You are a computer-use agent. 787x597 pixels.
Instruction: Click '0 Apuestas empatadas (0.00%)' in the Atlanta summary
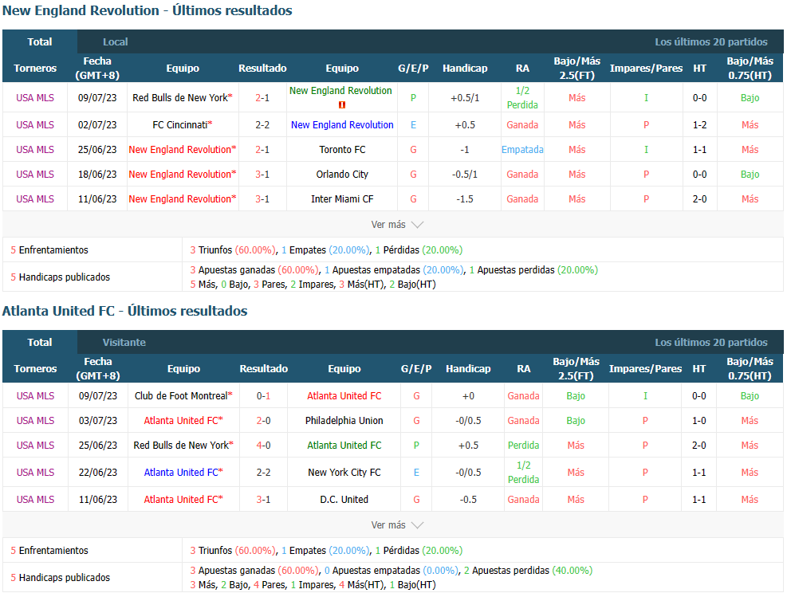392,571
